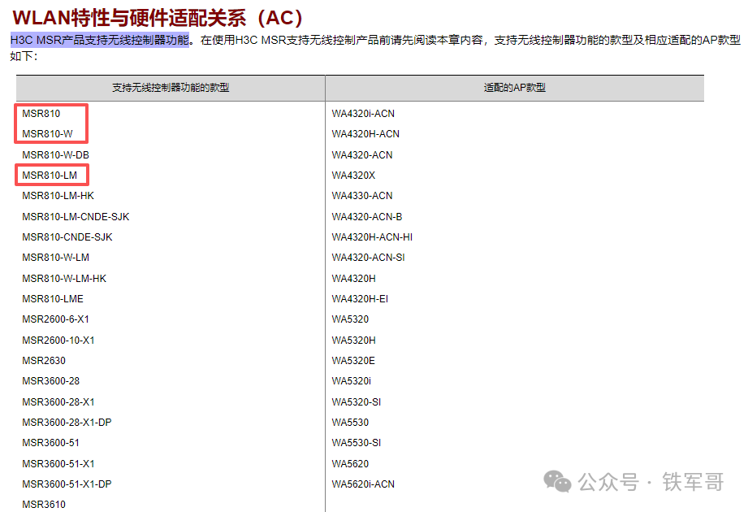Click the highlighted text H3C MSR产品支持无线控制器功能
Image resolution: width=748 pixels, height=512 pixels.
click(x=99, y=40)
